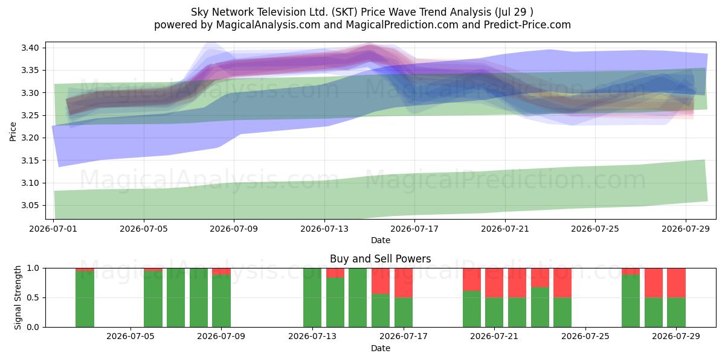Click the 2026-07-13 date under Buy/Sell chart
The width and height of the screenshot is (725, 362).
[x=313, y=337]
